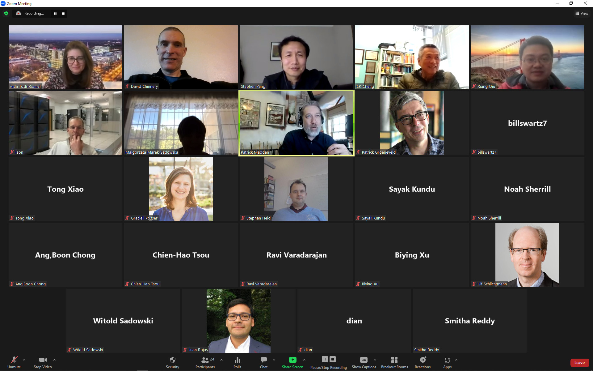593x371 pixels.
Task: Click the encryption shield icon at top left
Action: tap(6, 13)
